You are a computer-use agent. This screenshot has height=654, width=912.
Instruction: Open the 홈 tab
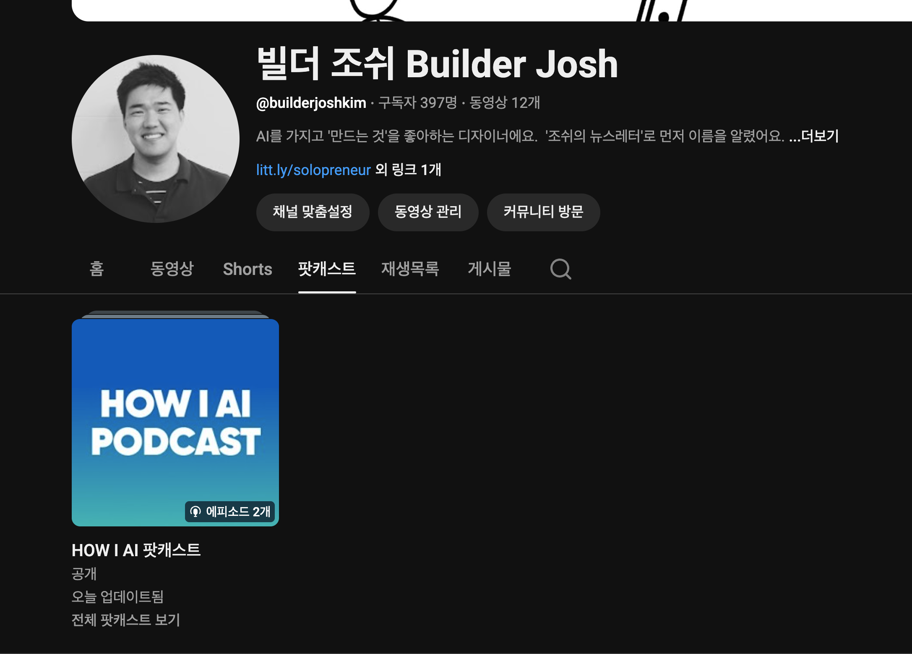[96, 269]
